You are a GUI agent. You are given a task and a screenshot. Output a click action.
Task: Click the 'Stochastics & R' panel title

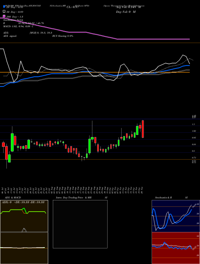point(164,198)
